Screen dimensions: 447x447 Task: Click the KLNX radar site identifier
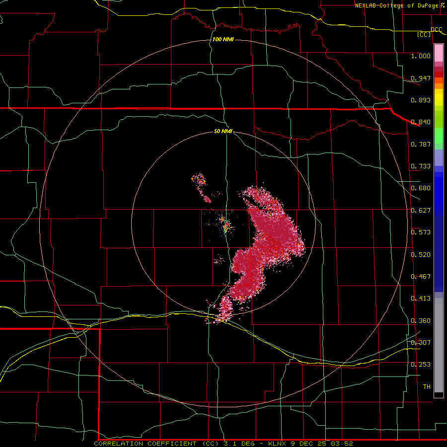point(278,444)
